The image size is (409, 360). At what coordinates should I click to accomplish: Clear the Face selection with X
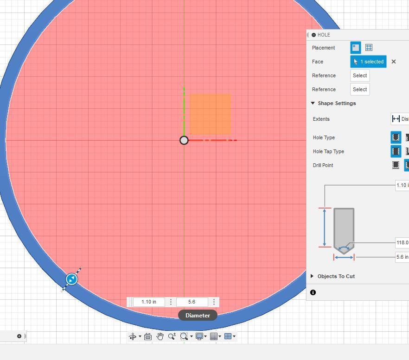(x=393, y=62)
